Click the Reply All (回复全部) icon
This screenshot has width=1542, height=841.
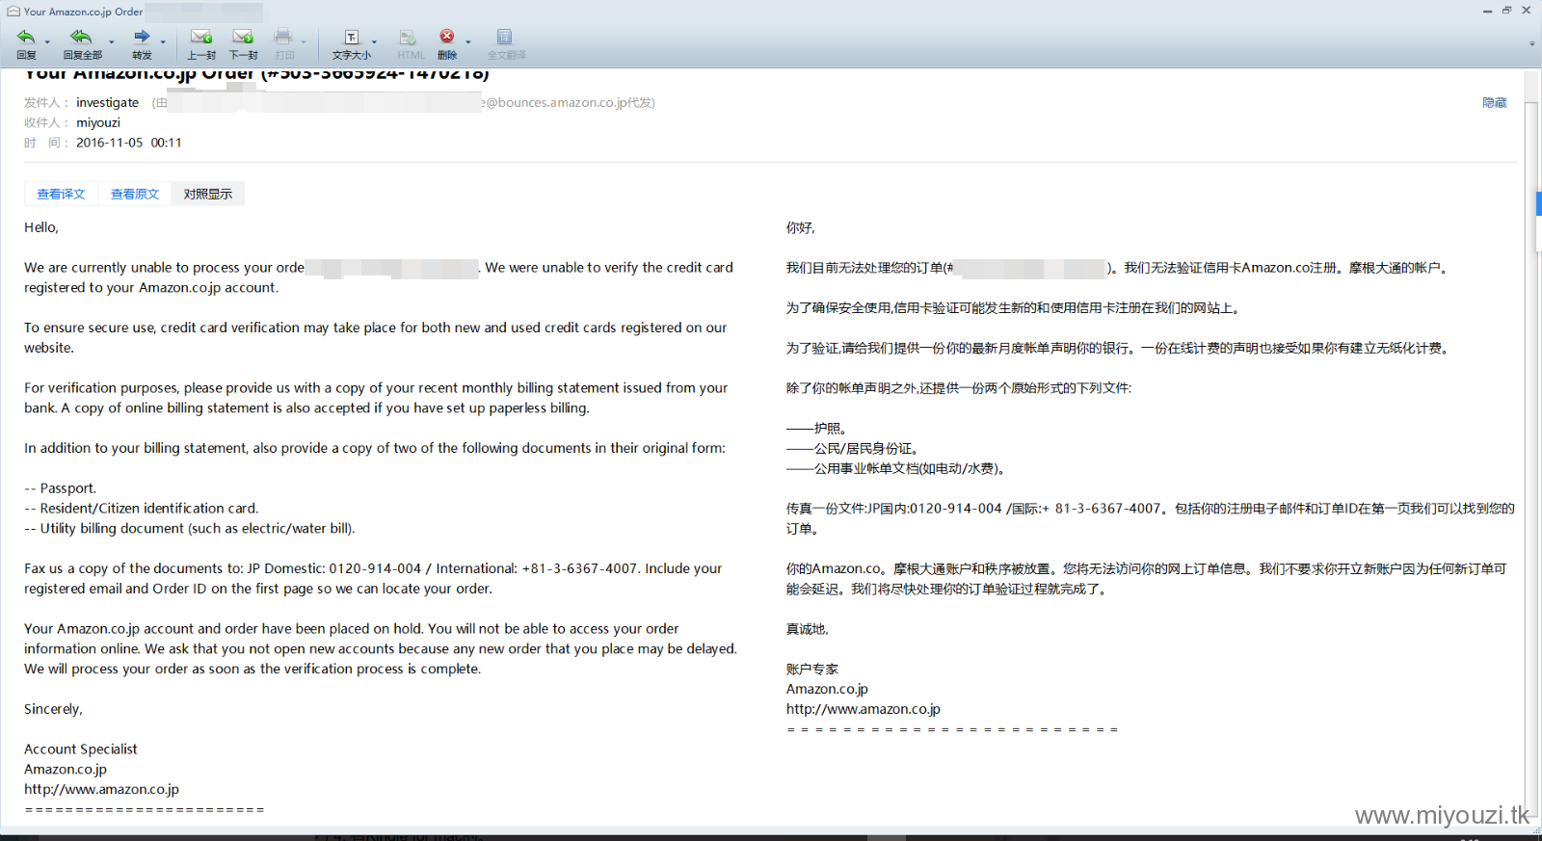tap(81, 38)
